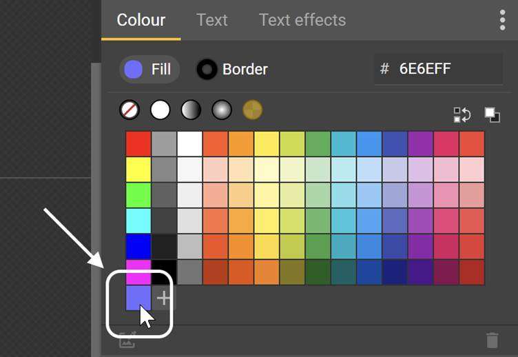This screenshot has height=357, width=518.
Task: Choose the solid white fill icon
Action: tap(160, 110)
